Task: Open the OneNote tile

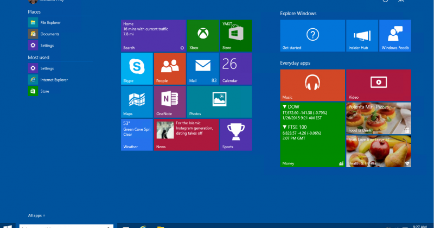Action: coord(170,102)
